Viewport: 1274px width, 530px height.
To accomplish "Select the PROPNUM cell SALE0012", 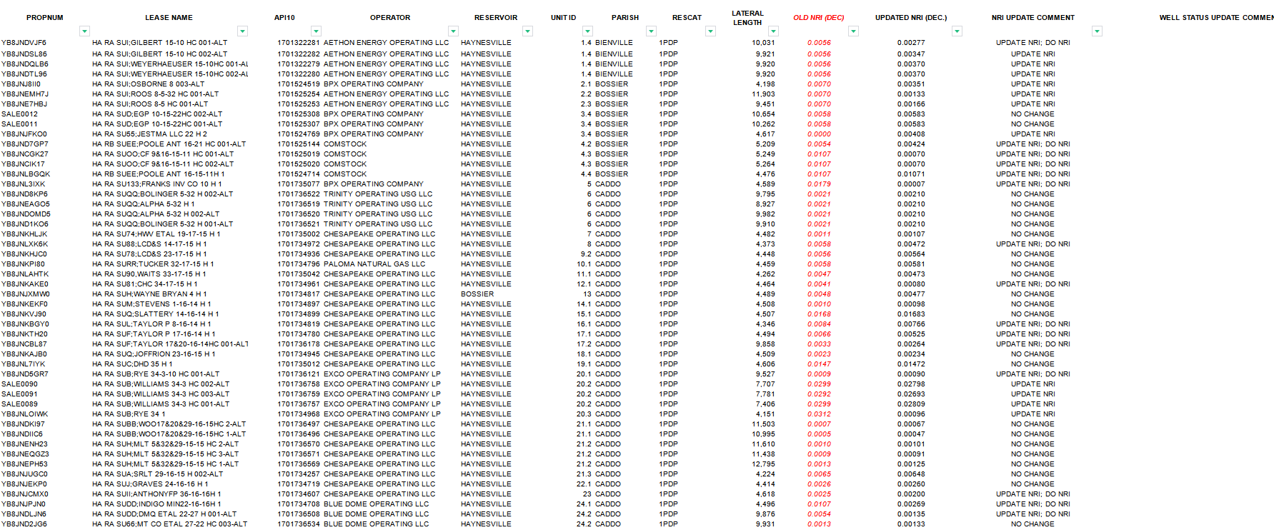I will pos(19,114).
